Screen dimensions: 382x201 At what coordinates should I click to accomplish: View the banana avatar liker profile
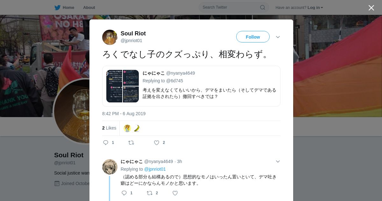coord(137,128)
